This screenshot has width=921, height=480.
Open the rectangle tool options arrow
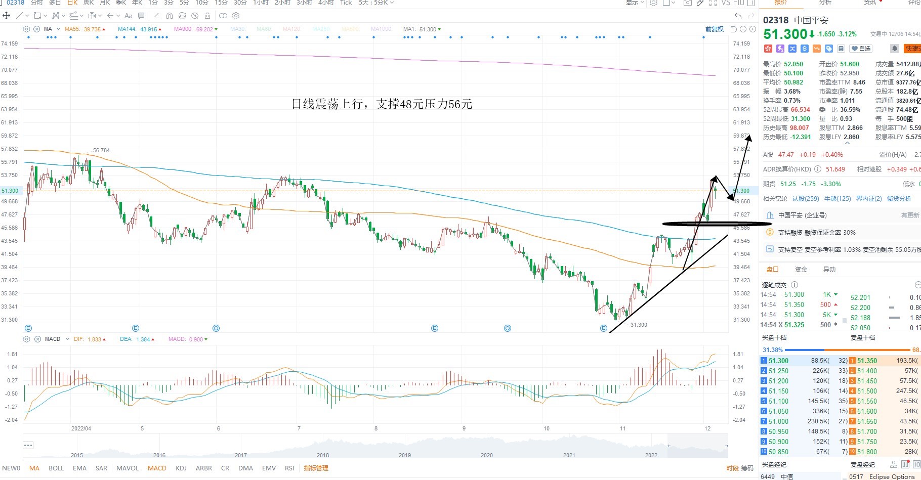tap(45, 16)
